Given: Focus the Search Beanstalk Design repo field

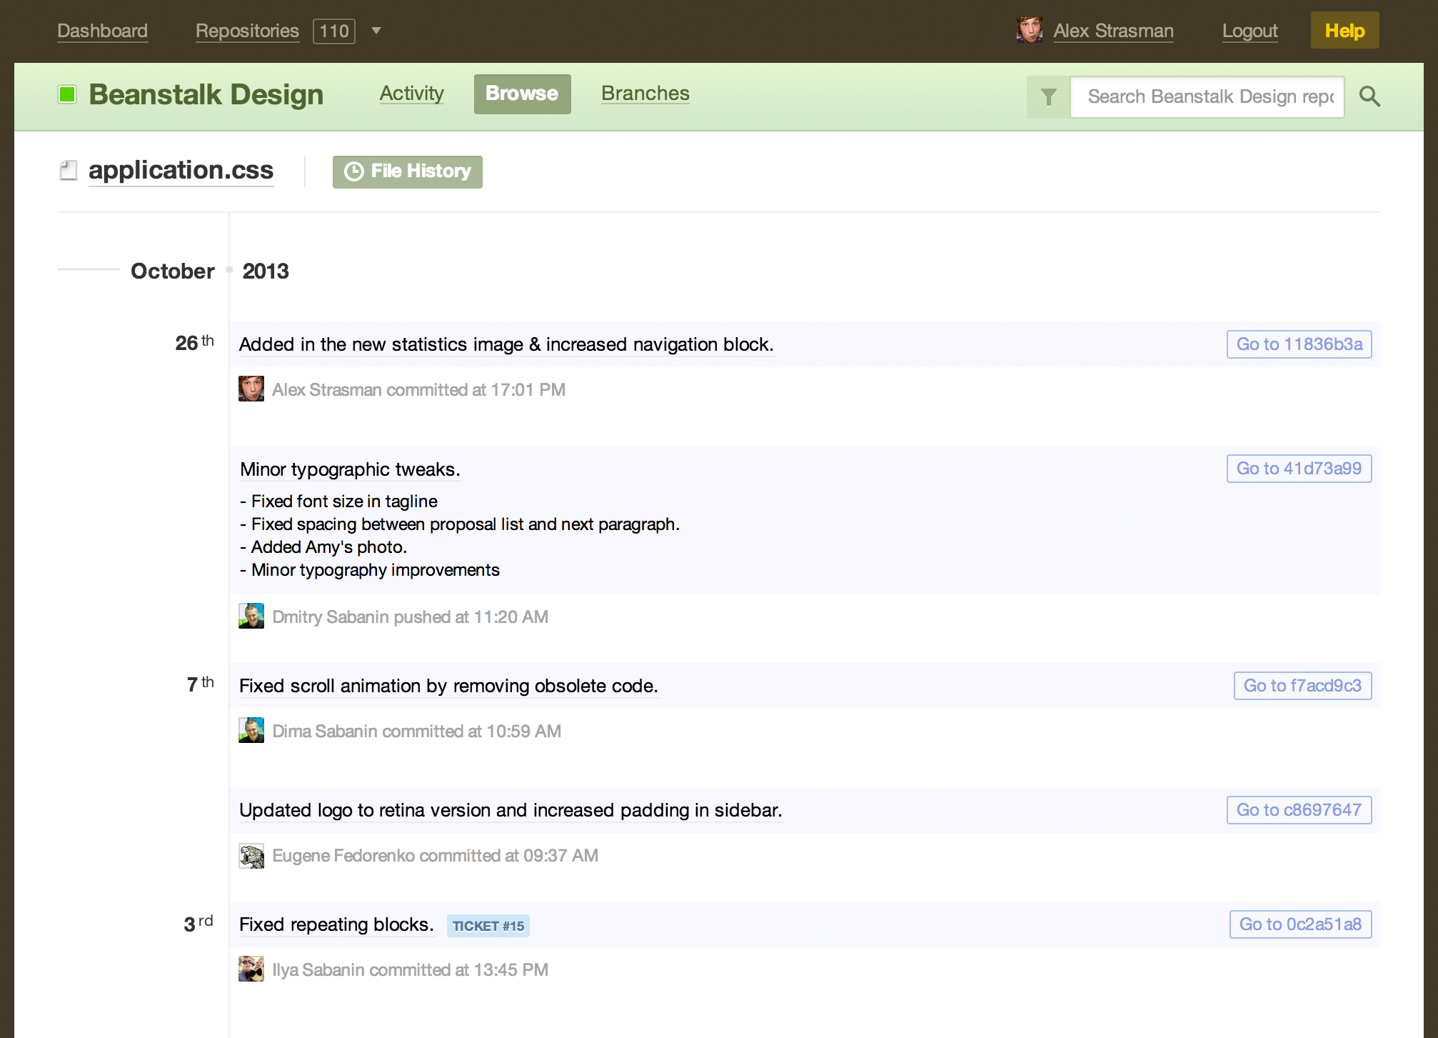Looking at the screenshot, I should coord(1207,96).
